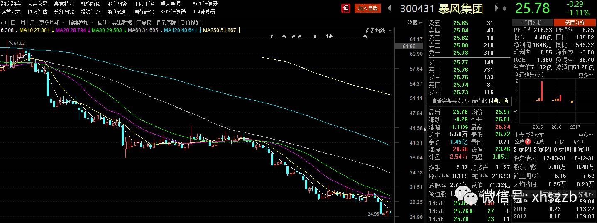
Task: Select the 周 weekly period
Action: 22,22
